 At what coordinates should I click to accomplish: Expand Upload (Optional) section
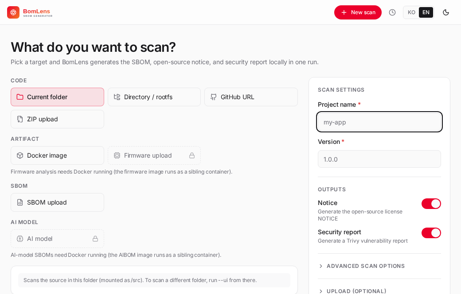coord(379,291)
